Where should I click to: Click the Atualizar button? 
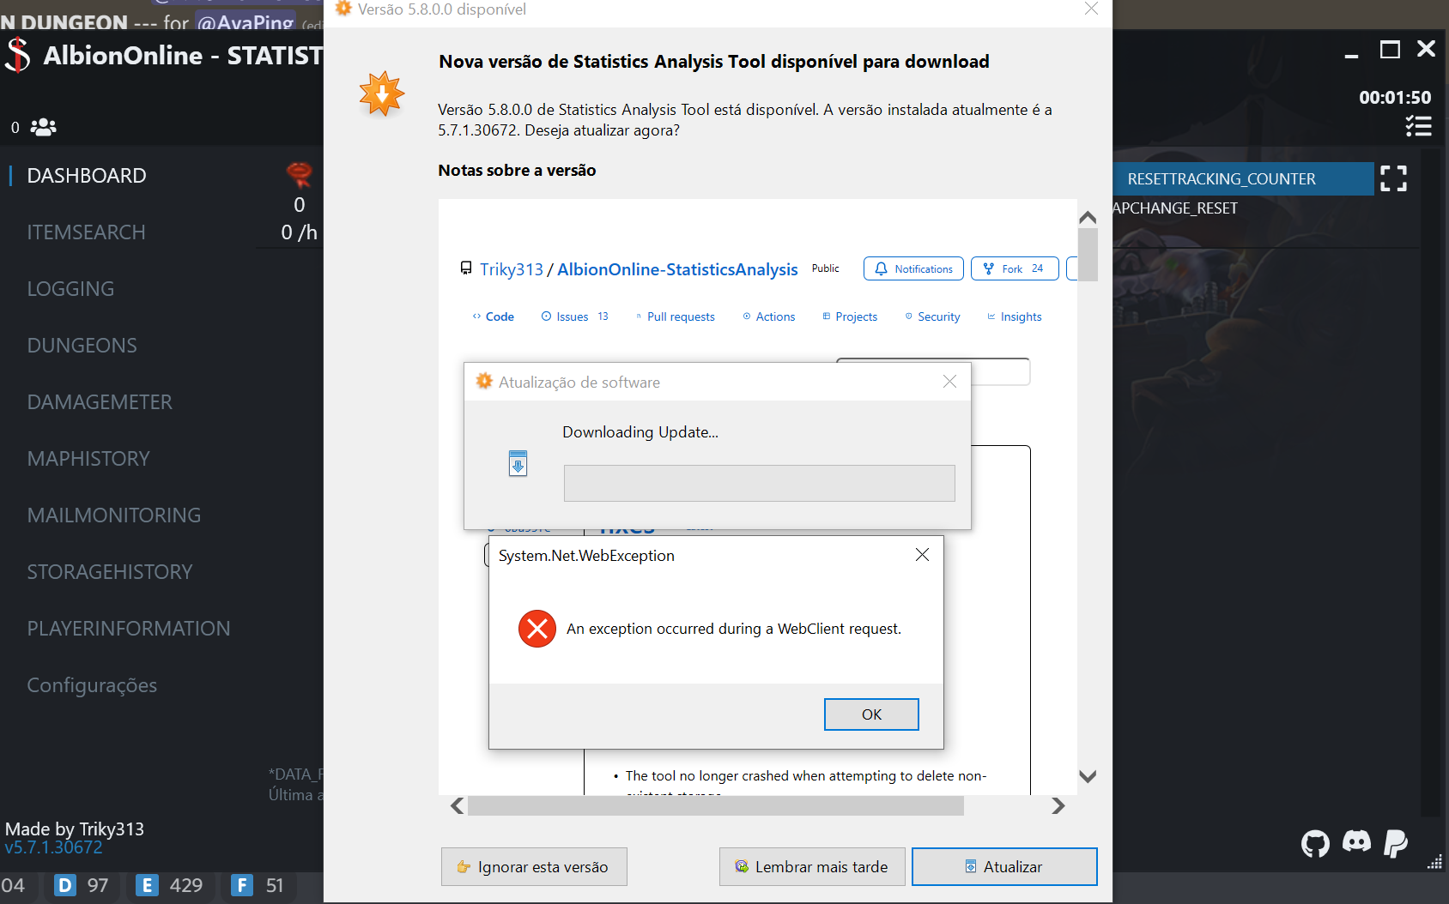pos(1004,866)
